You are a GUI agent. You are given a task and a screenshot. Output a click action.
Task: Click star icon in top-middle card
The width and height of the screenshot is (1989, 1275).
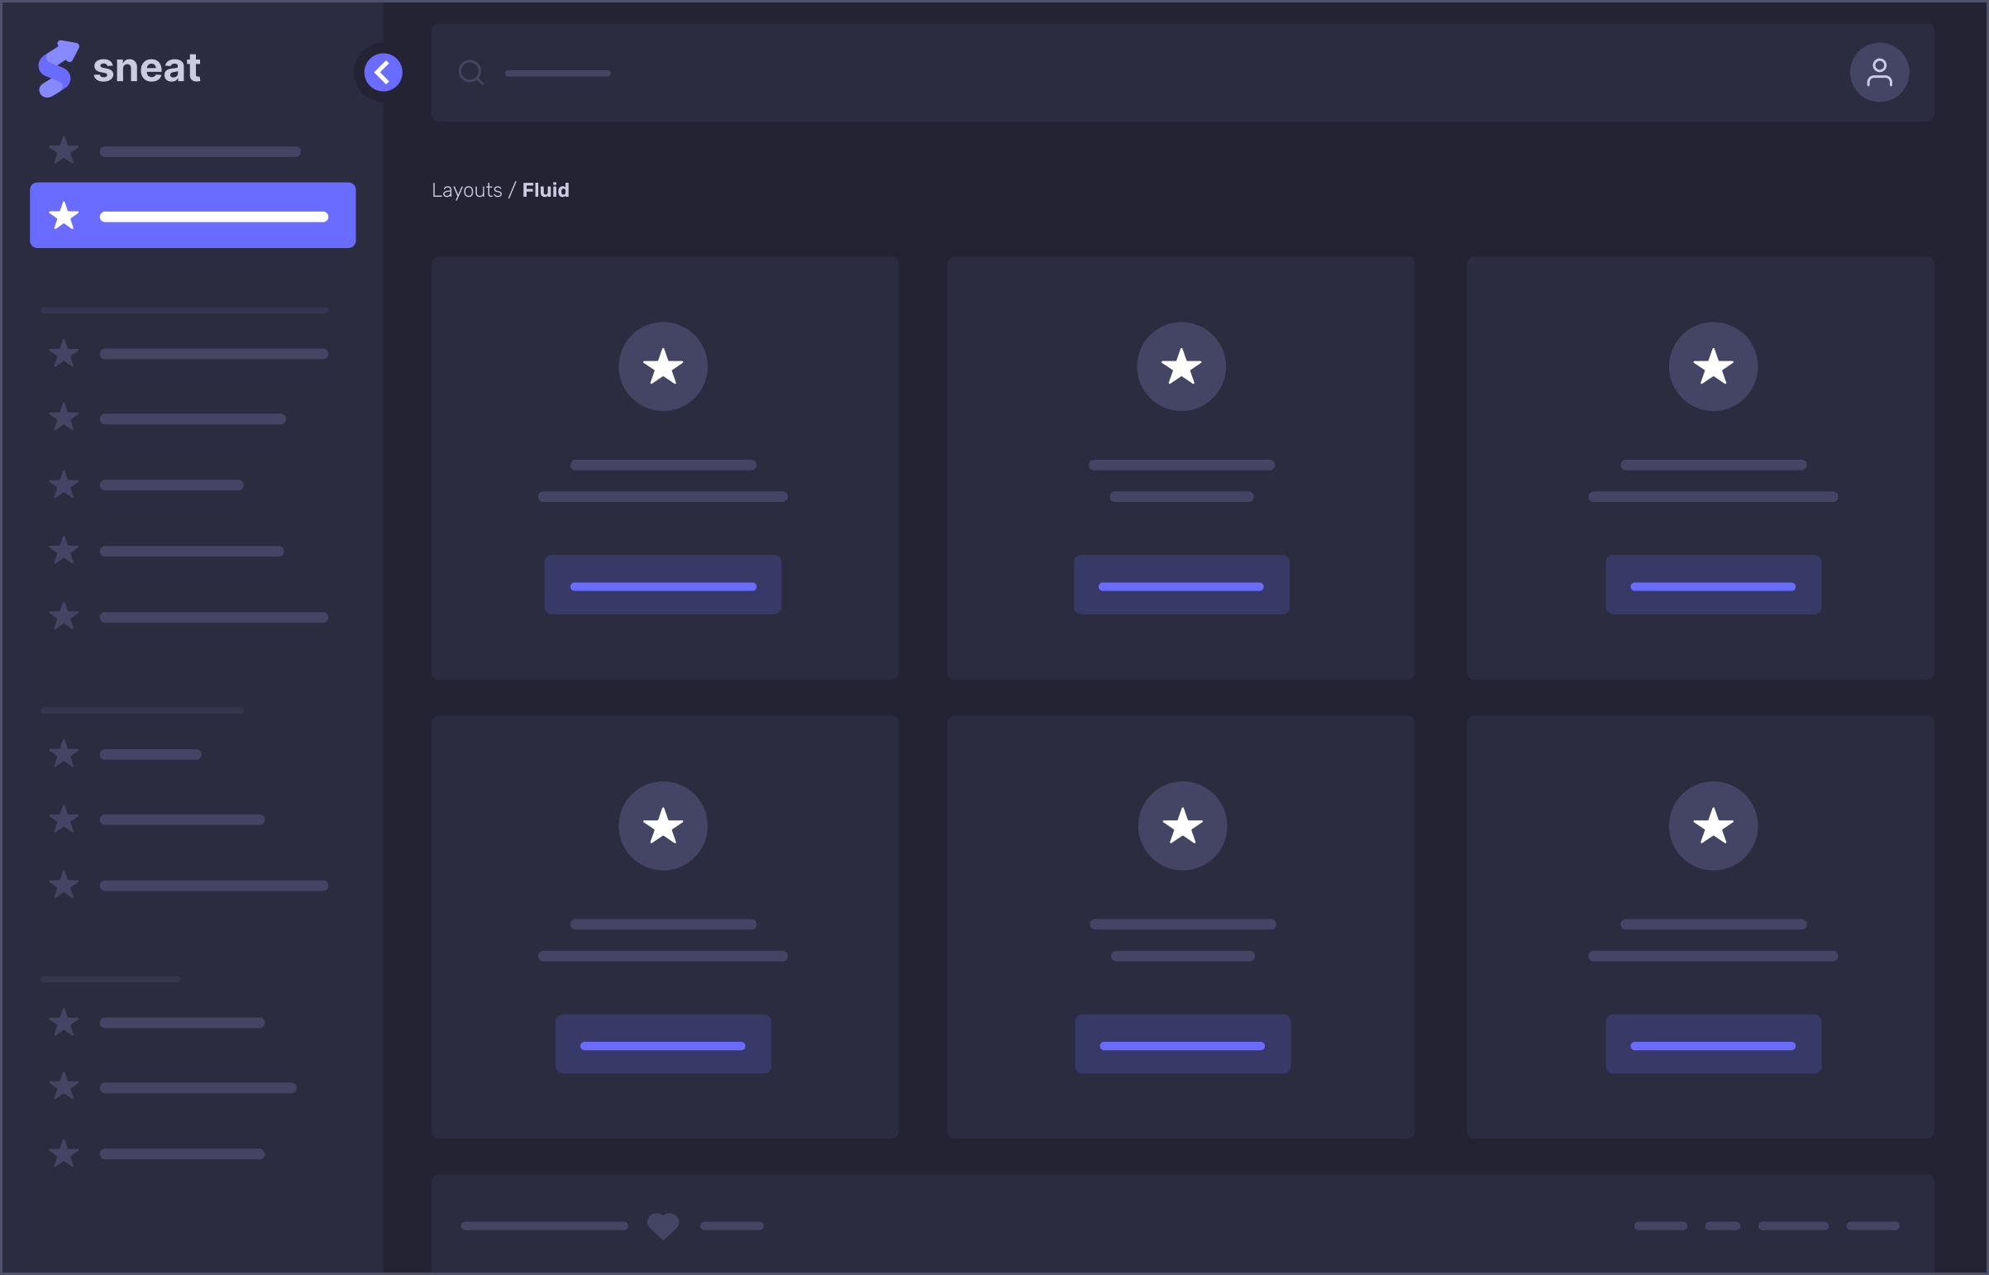click(1181, 367)
